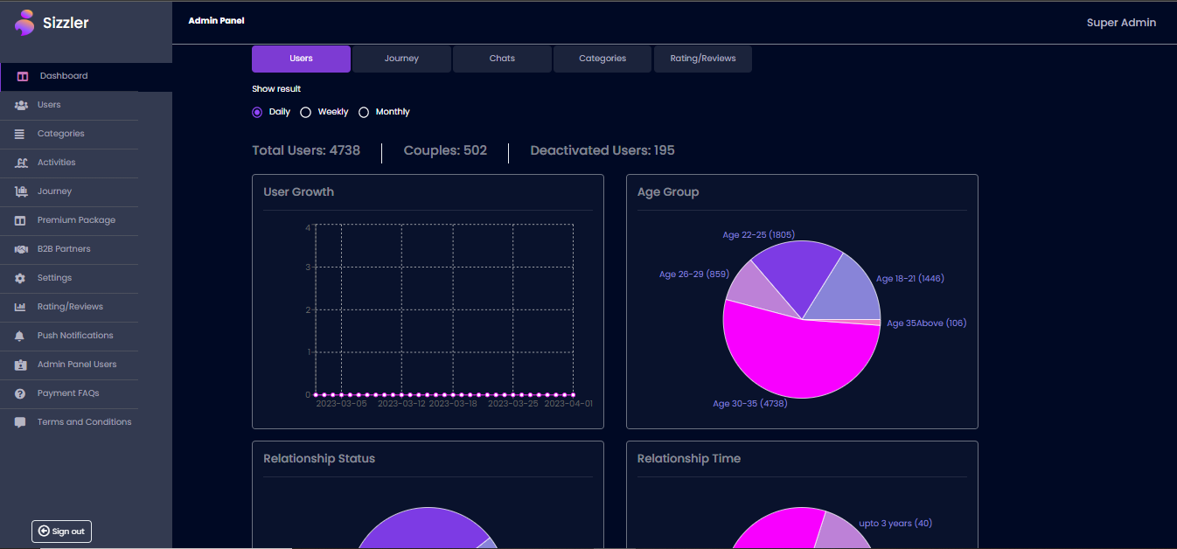Select the "Age 26-29 (859)" label
Screen dimensions: 1177x549
[x=694, y=274]
